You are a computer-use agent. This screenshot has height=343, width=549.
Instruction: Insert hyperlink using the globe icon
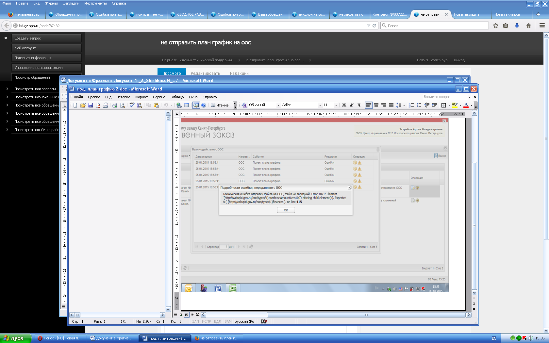(x=179, y=105)
